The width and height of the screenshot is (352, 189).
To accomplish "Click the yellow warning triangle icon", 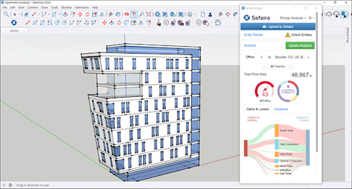I will [x=288, y=35].
